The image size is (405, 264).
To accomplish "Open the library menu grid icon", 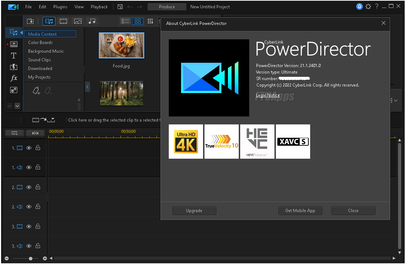I will click(150, 21).
